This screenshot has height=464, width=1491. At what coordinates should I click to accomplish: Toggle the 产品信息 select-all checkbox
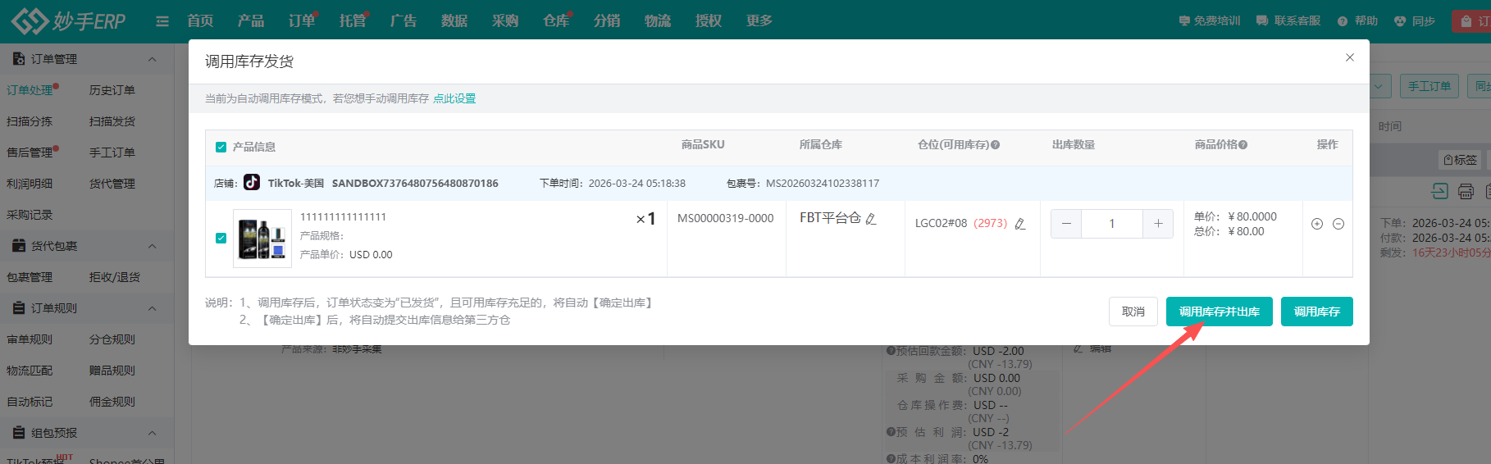[221, 148]
